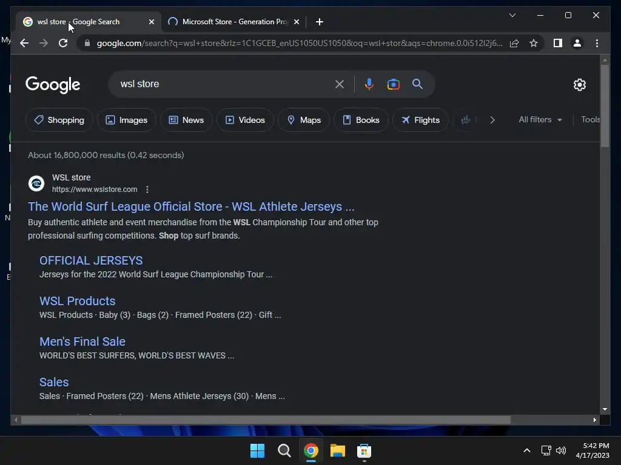The height and width of the screenshot is (465, 621).
Task: Open the Windows Start menu
Action: point(257,450)
